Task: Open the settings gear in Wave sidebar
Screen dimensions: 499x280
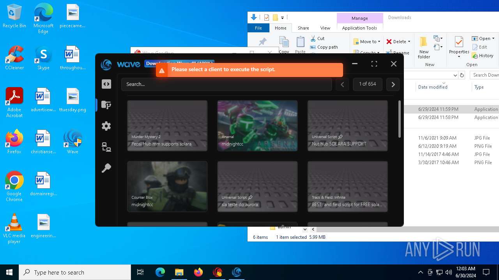Action: (106, 126)
